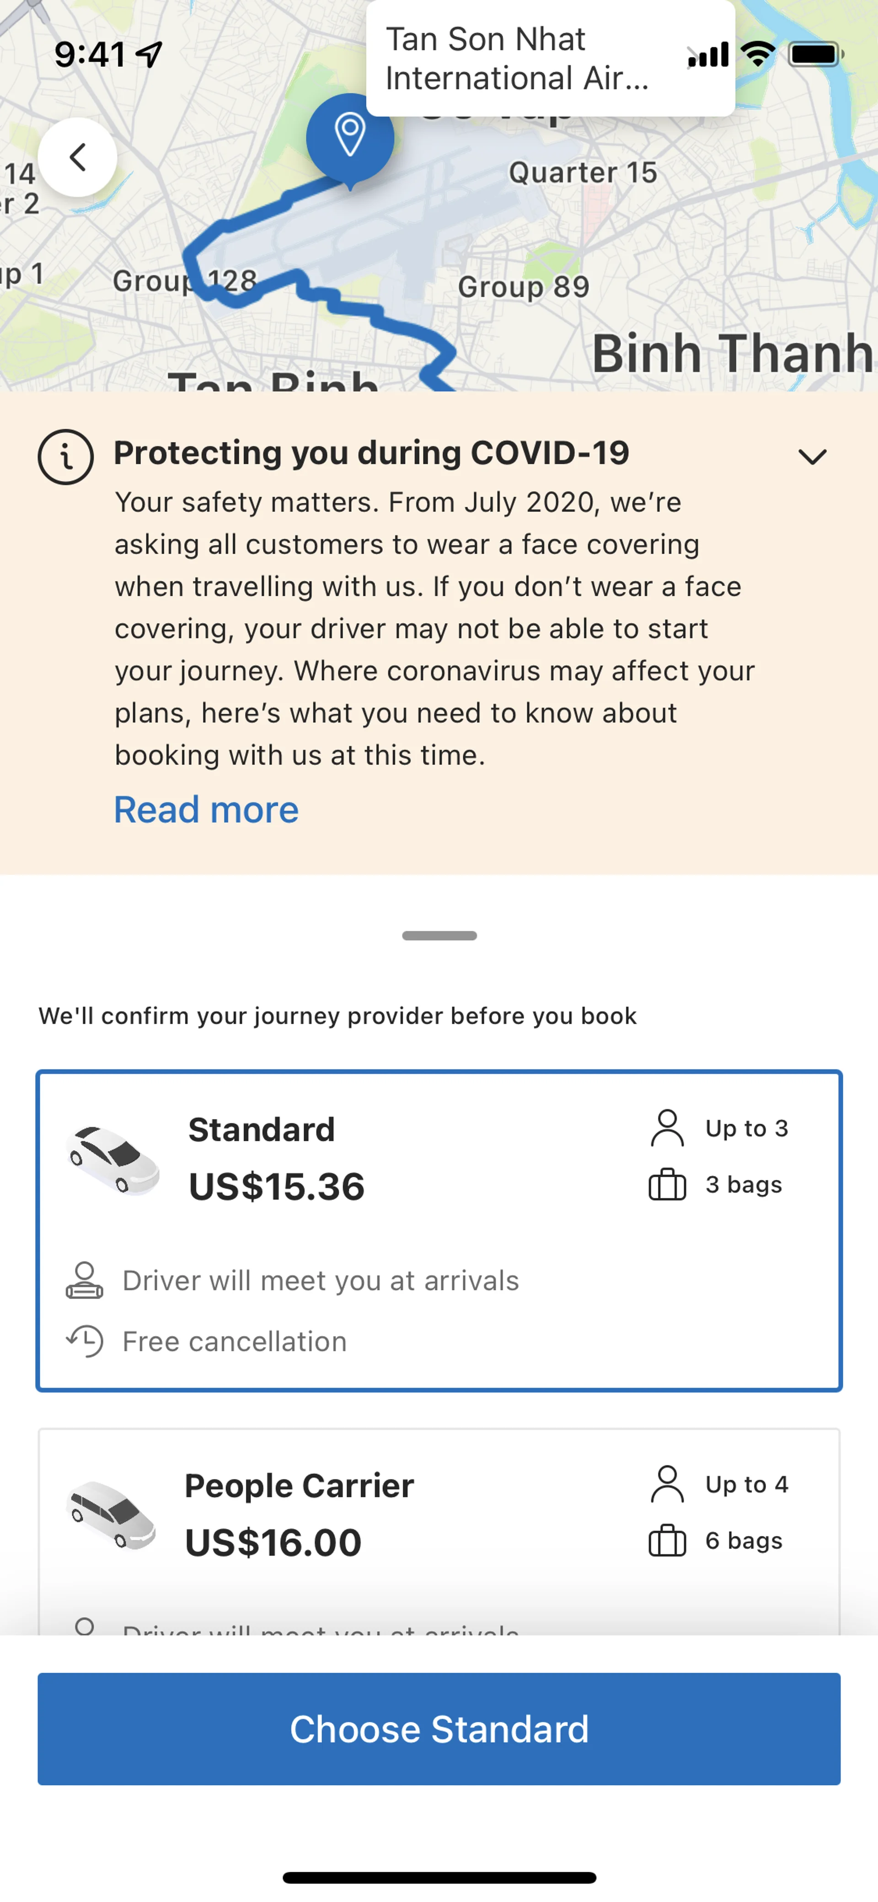
Task: Open the Read more link
Action: coord(206,810)
